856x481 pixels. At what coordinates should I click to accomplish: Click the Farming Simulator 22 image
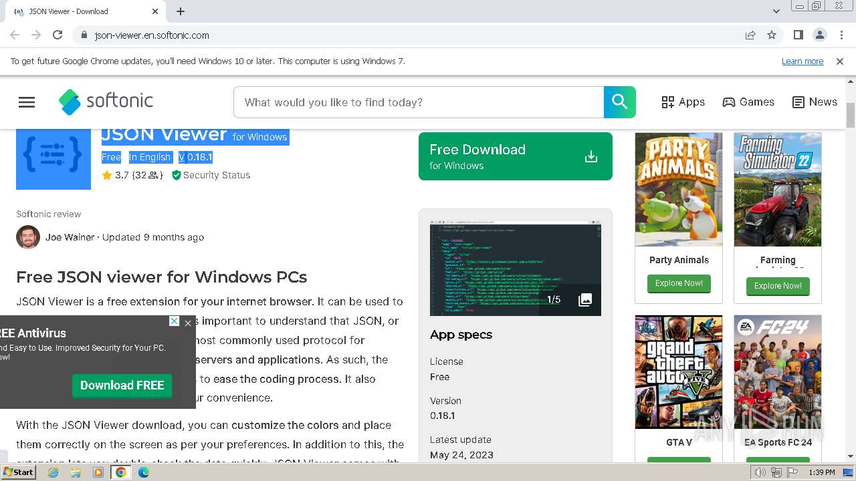point(778,189)
